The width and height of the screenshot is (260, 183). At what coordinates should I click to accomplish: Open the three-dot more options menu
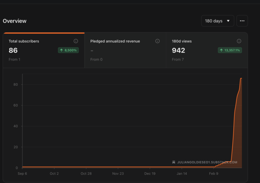242,21
